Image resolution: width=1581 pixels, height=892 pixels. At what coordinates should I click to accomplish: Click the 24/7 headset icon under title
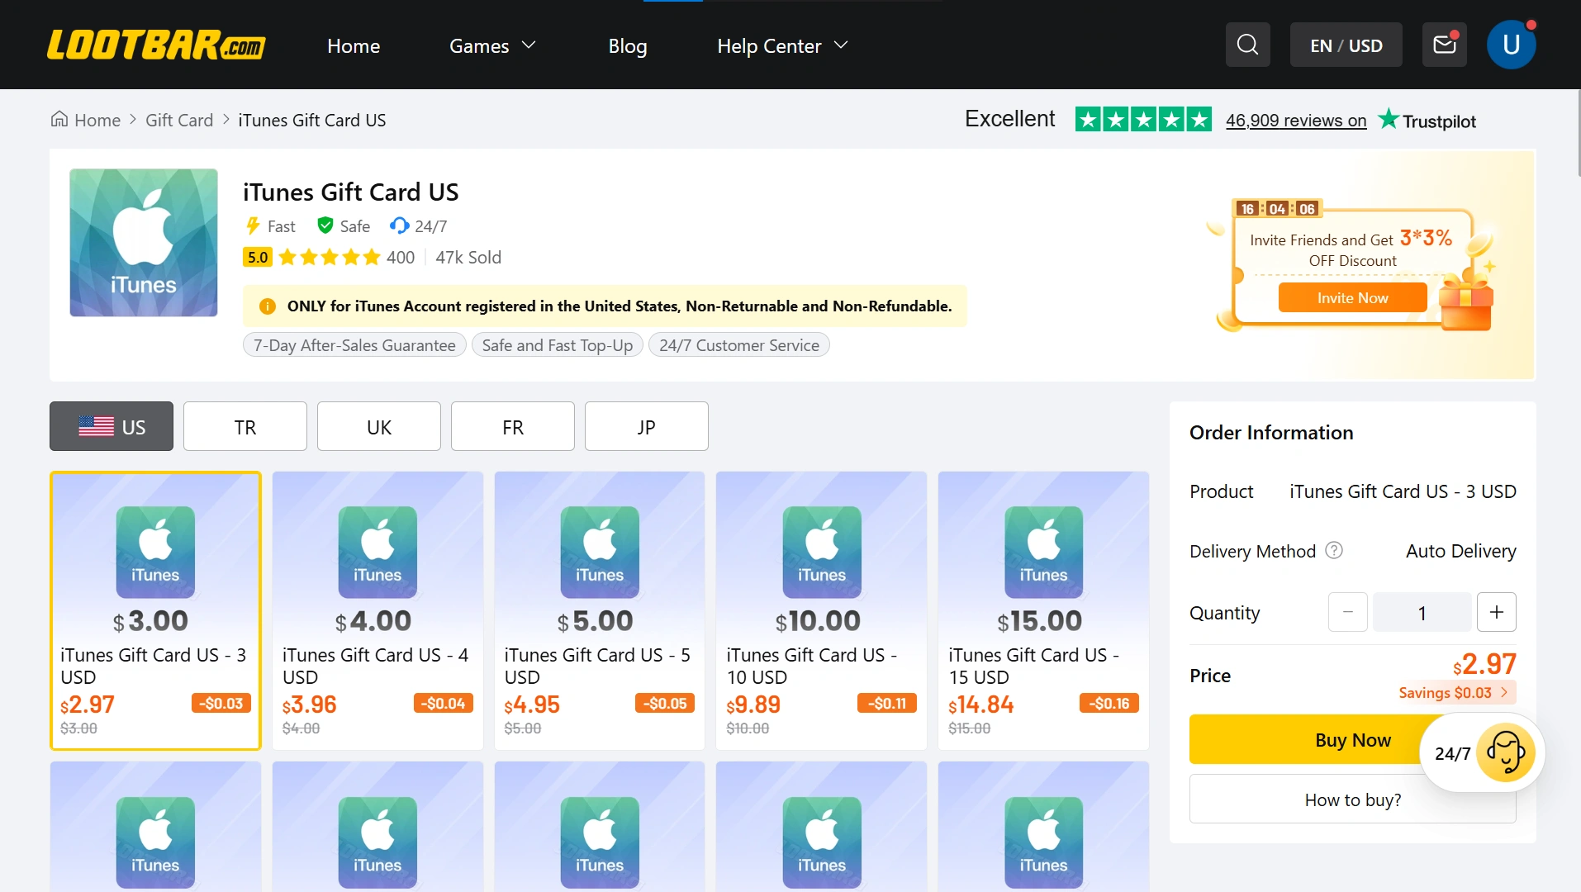(x=400, y=225)
